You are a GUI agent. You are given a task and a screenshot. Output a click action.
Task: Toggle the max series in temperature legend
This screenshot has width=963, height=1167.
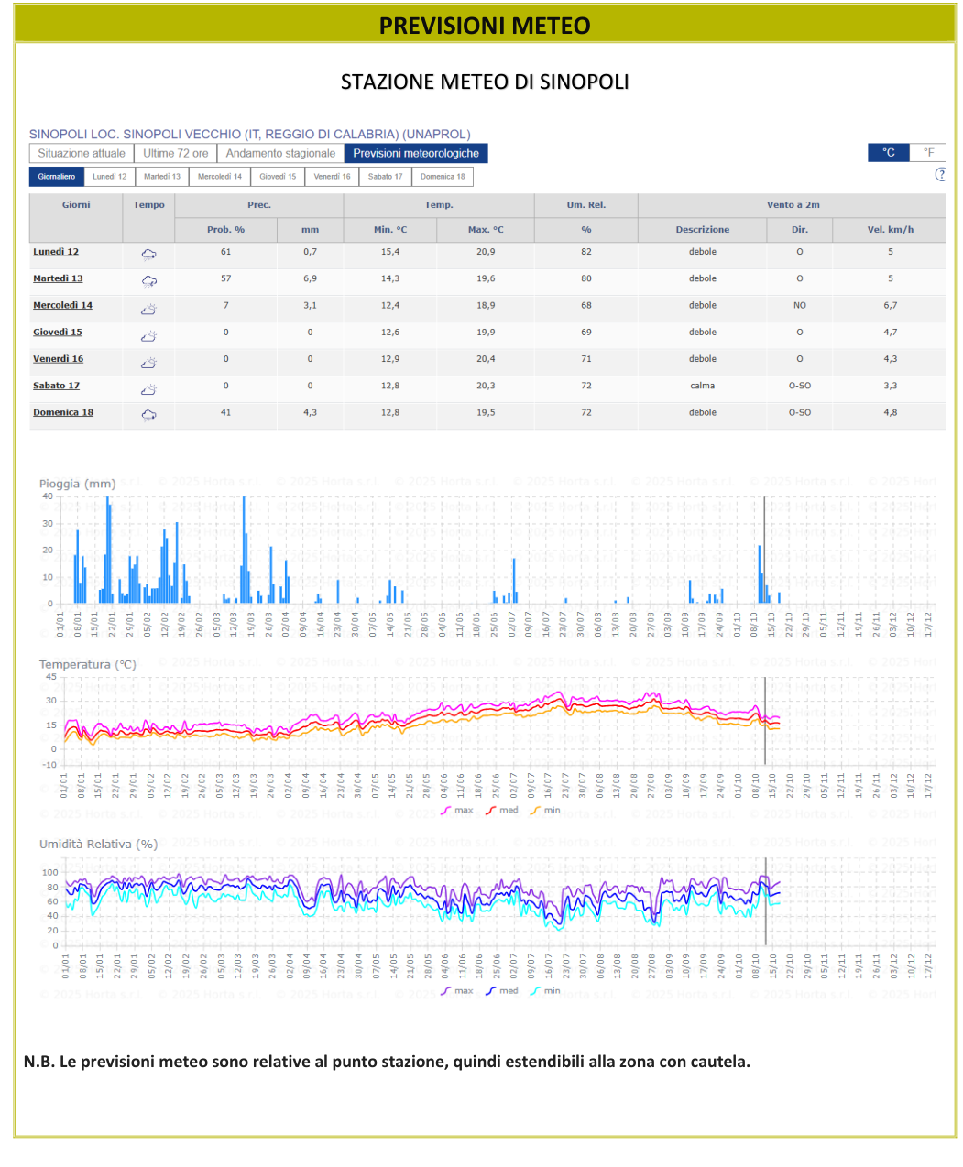457,811
